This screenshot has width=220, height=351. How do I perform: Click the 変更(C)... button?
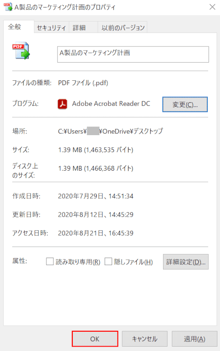(185, 104)
